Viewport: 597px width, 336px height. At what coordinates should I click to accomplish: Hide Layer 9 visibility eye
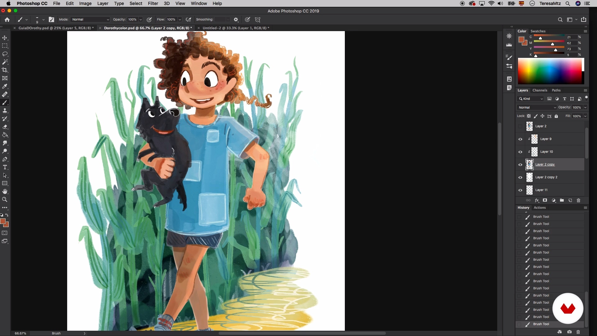click(x=520, y=139)
